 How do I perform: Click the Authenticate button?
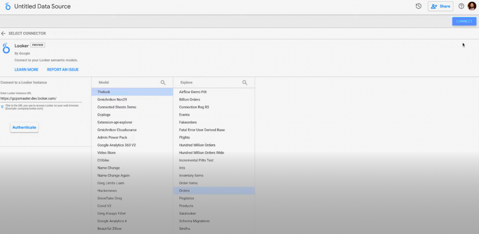point(24,127)
